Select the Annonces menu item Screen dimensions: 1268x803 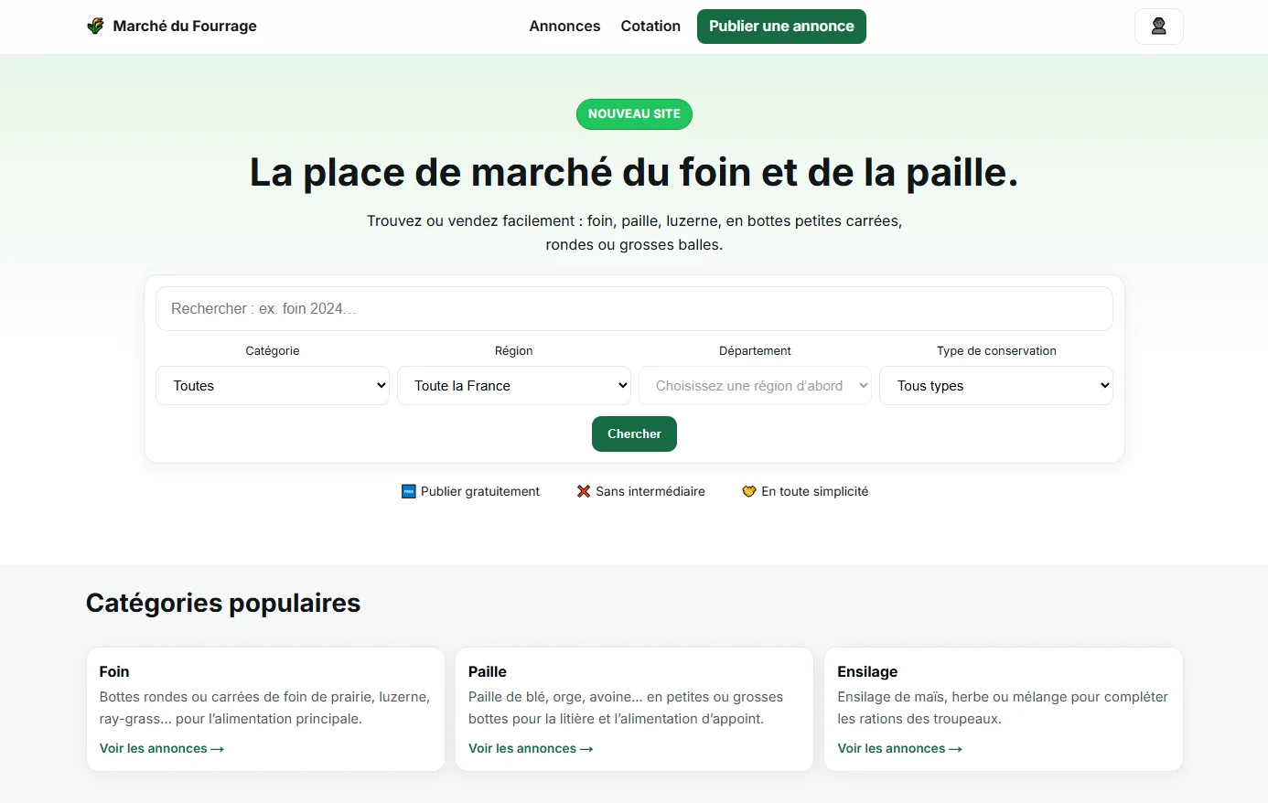[x=564, y=26]
